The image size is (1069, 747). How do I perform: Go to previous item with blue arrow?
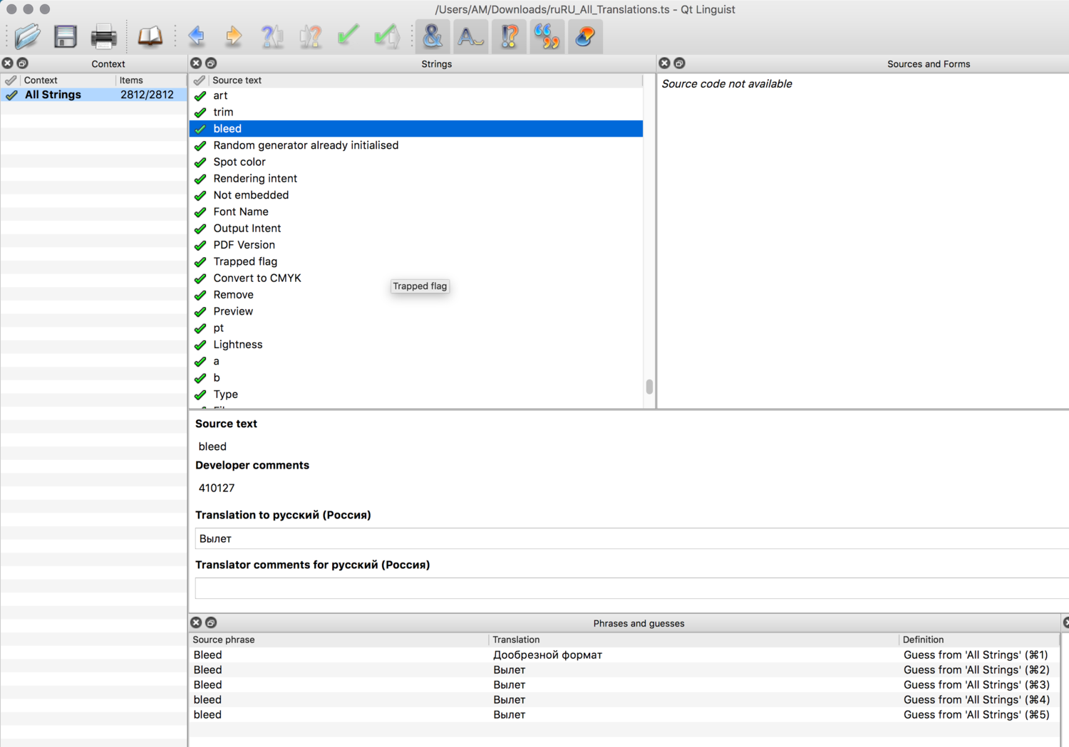pos(197,36)
